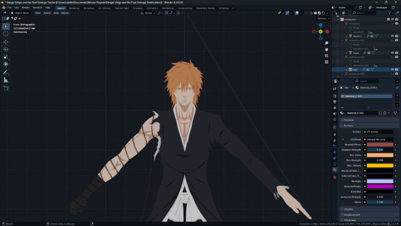Image resolution: width=401 pixels, height=226 pixels.
Task: Switch to rendered viewport shading
Action: 323,13
